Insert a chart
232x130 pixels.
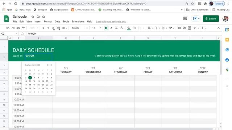pyautogui.click(x=189, y=28)
